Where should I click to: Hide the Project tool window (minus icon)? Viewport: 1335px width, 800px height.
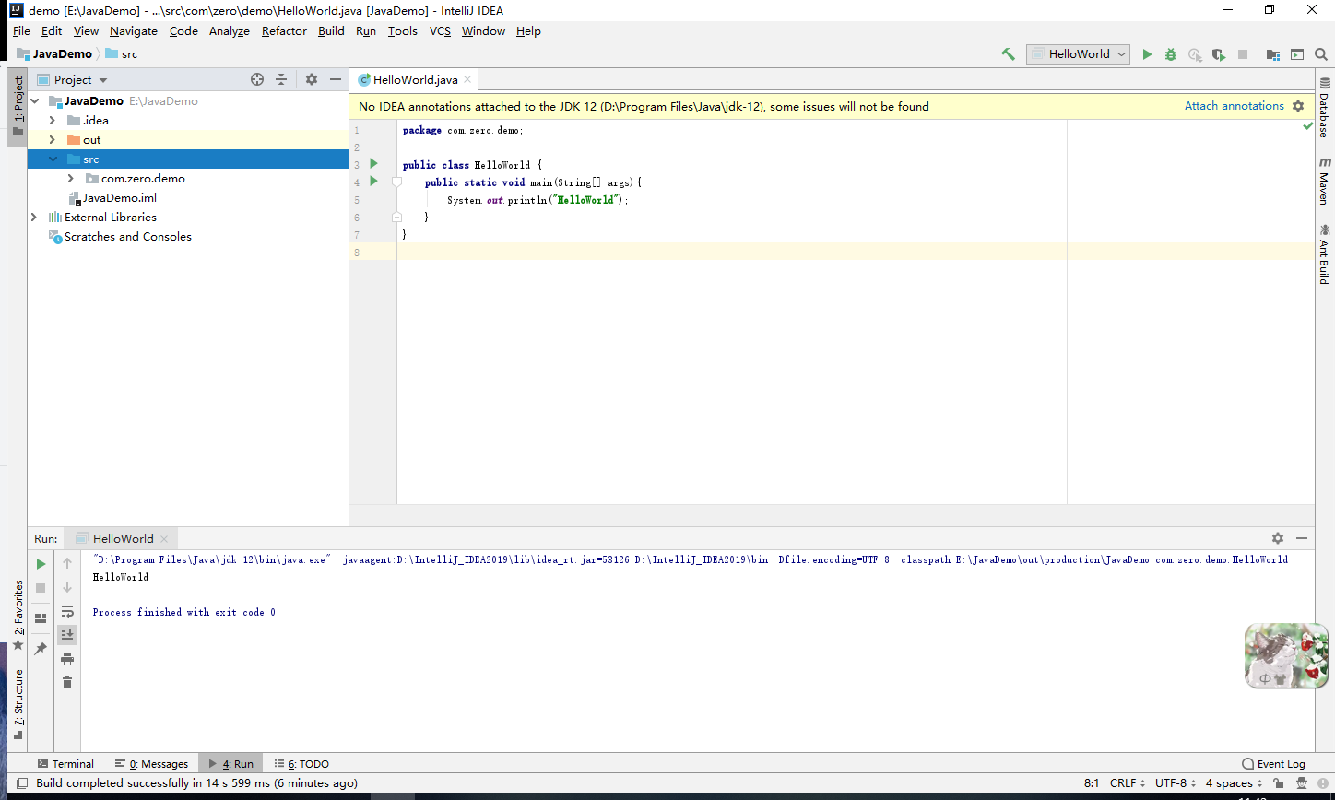336,79
